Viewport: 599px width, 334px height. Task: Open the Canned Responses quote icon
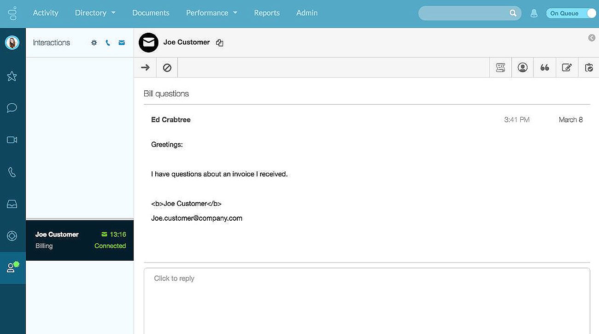point(545,68)
